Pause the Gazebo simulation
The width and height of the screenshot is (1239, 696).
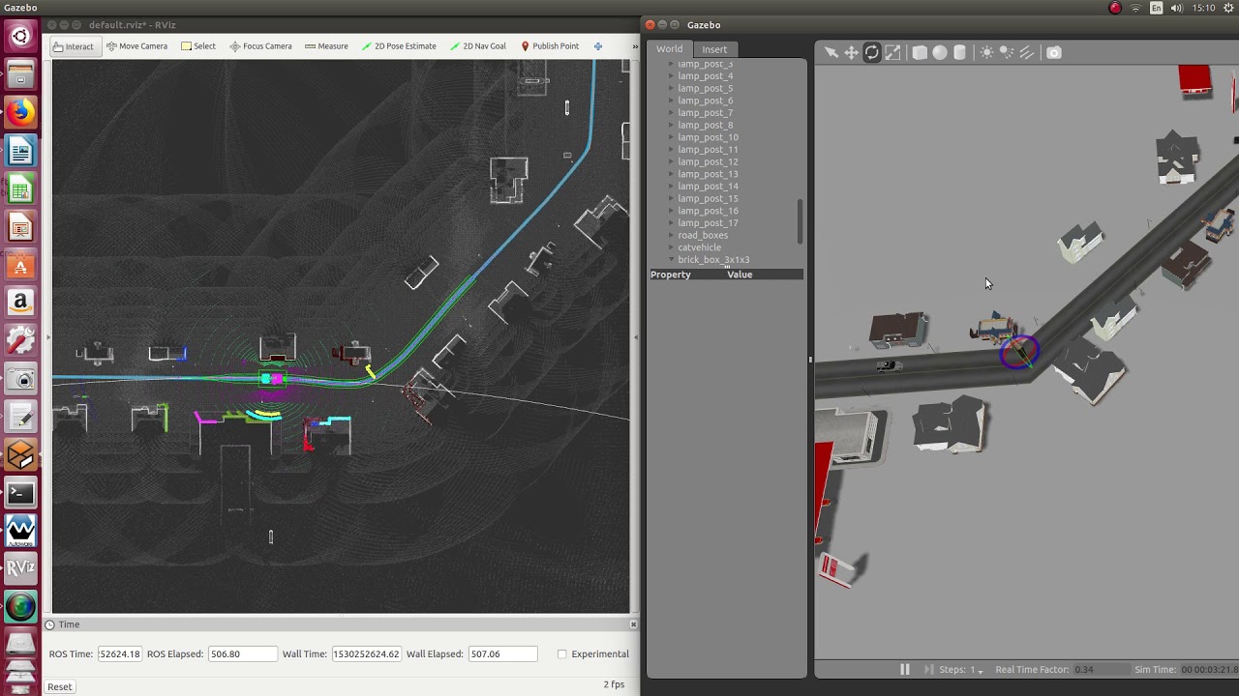click(905, 669)
